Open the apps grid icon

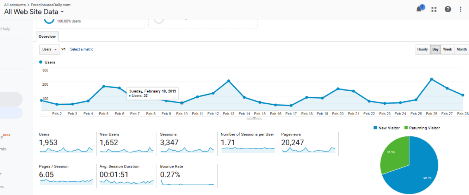pos(434,10)
